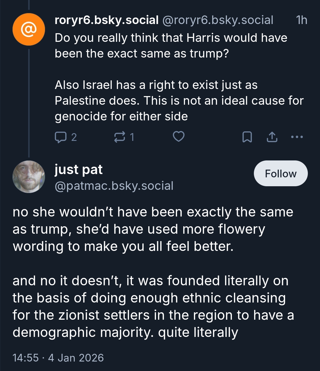Click the bold roryr6.bsky.social display name
This screenshot has width=320, height=371.
(106, 20)
